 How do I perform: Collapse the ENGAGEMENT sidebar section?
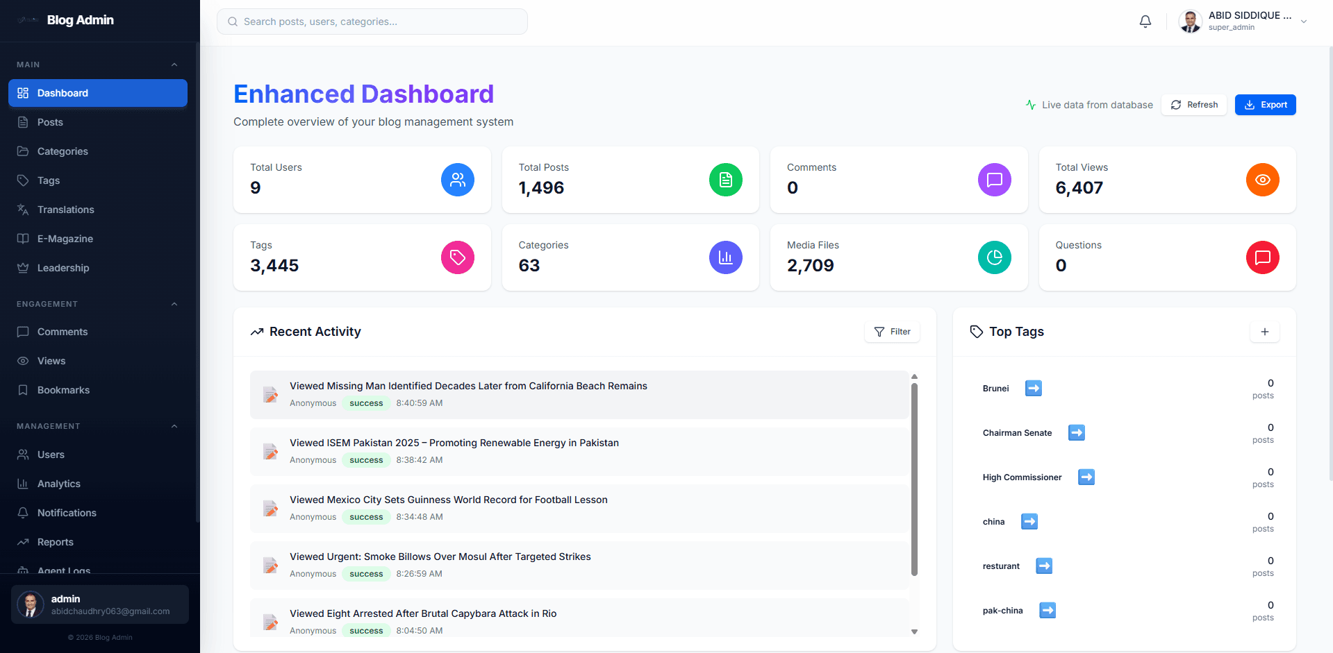pyautogui.click(x=174, y=304)
